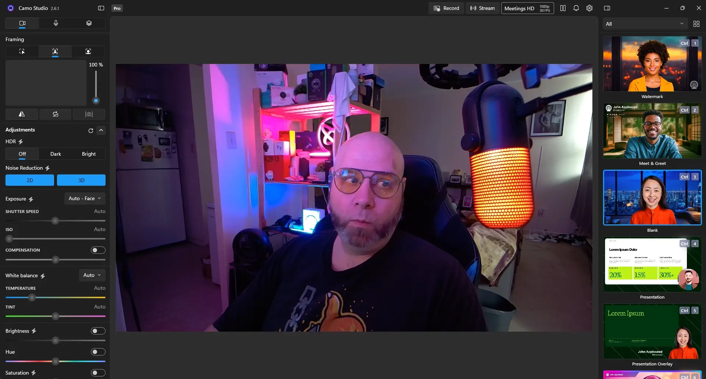The height and width of the screenshot is (379, 706).
Task: Open the All scenes filter dropdown
Action: [645, 24]
